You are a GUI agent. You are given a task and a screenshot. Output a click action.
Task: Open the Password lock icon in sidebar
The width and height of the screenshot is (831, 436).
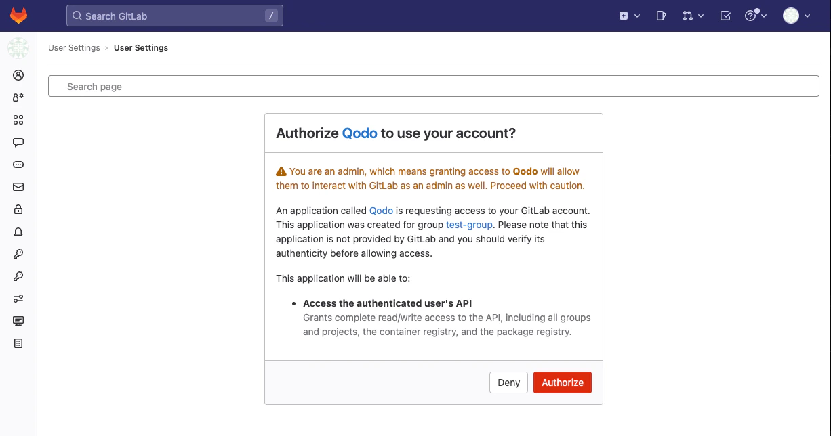(x=18, y=209)
